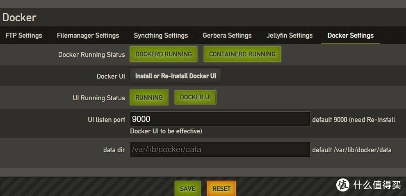The width and height of the screenshot is (406, 196).
Task: Click the 'default /var/lib/docker/data' hint text
Action: 352,150
